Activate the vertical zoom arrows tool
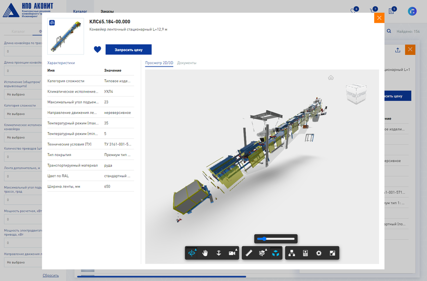The image size is (427, 281). [x=219, y=253]
